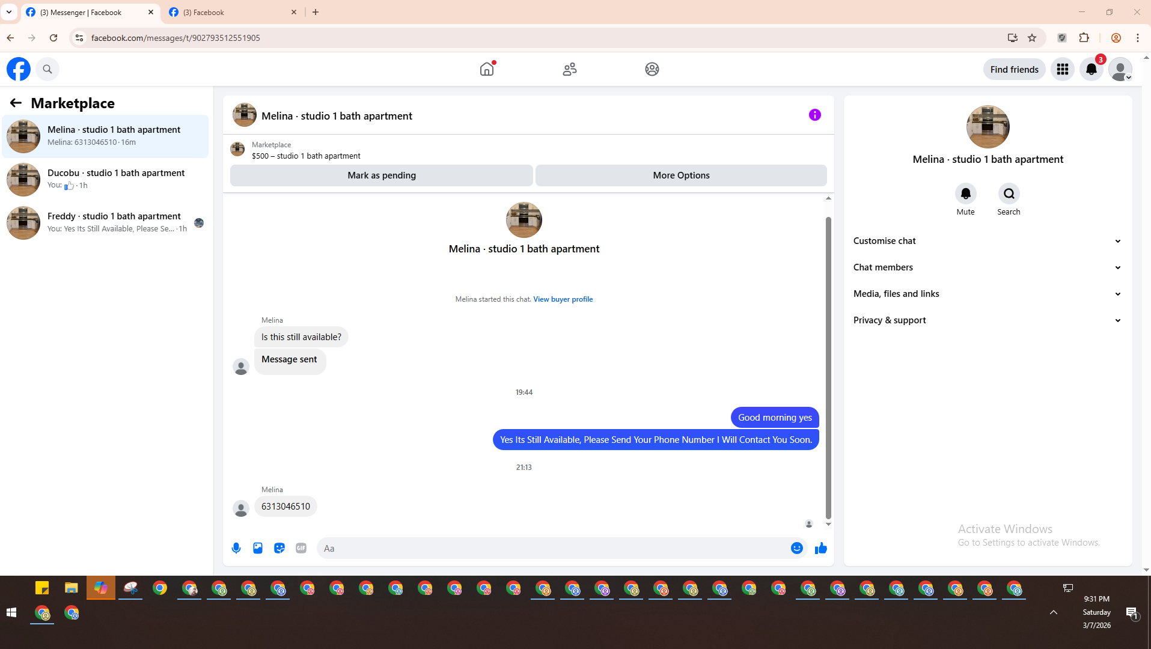Open the Freddy studio apartment conversation
The image size is (1151, 649).
(x=106, y=223)
